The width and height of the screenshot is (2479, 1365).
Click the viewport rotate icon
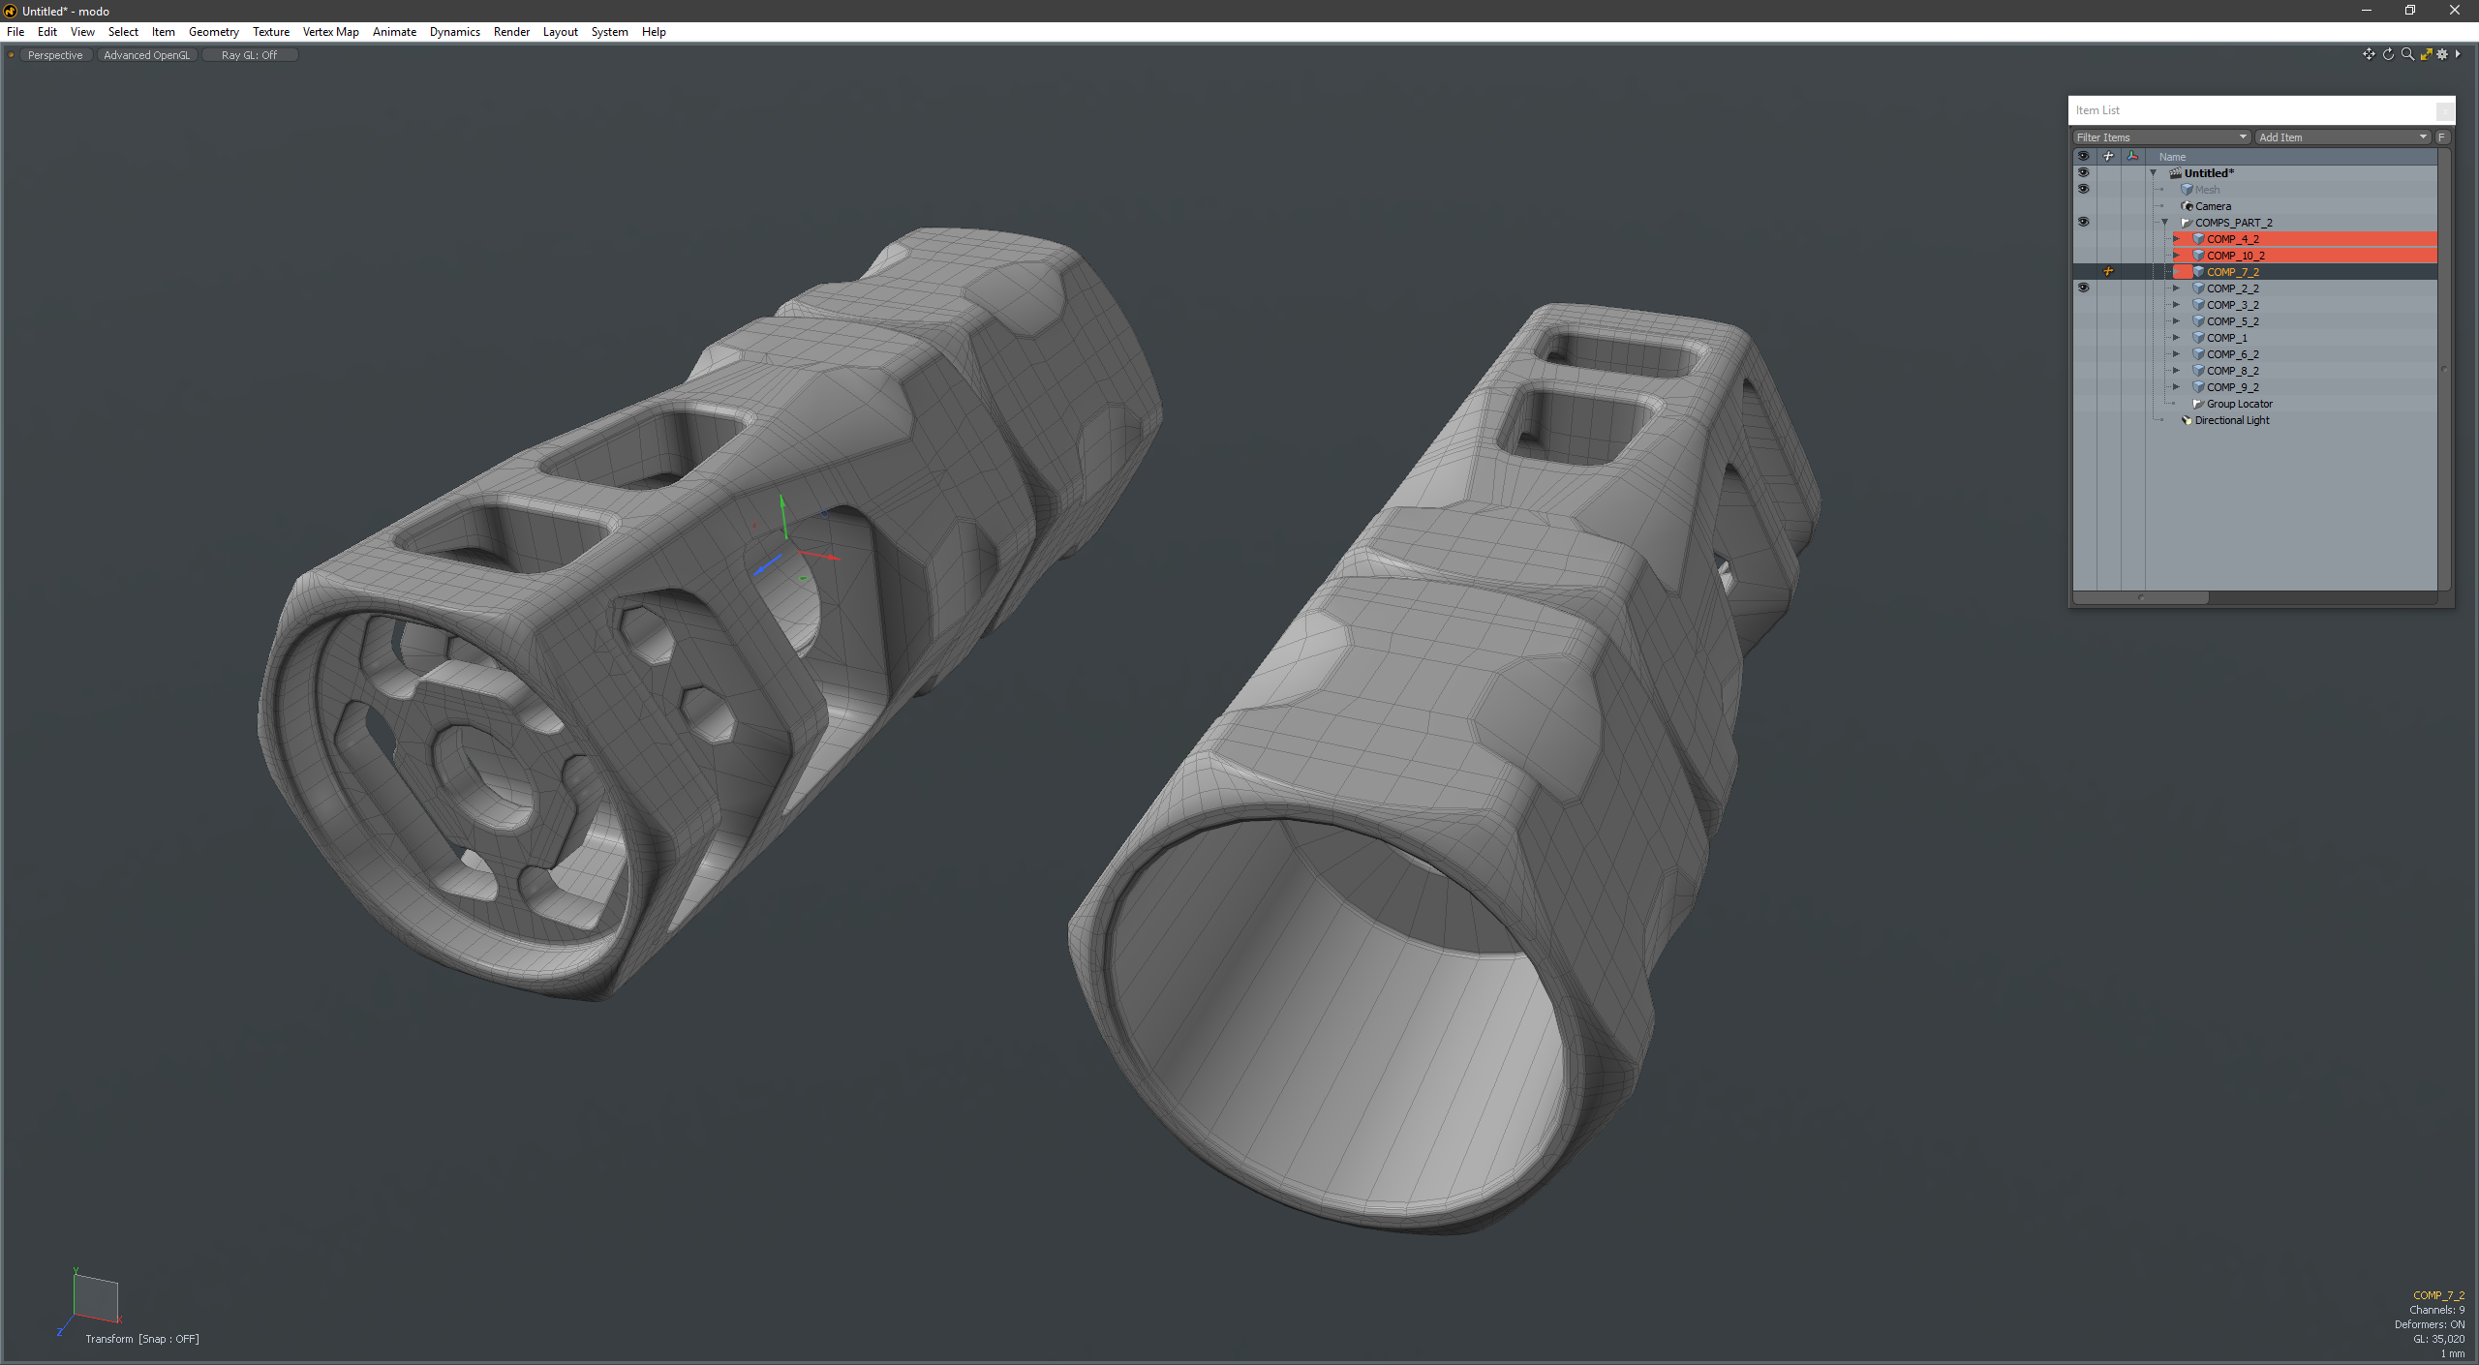pyautogui.click(x=2388, y=54)
